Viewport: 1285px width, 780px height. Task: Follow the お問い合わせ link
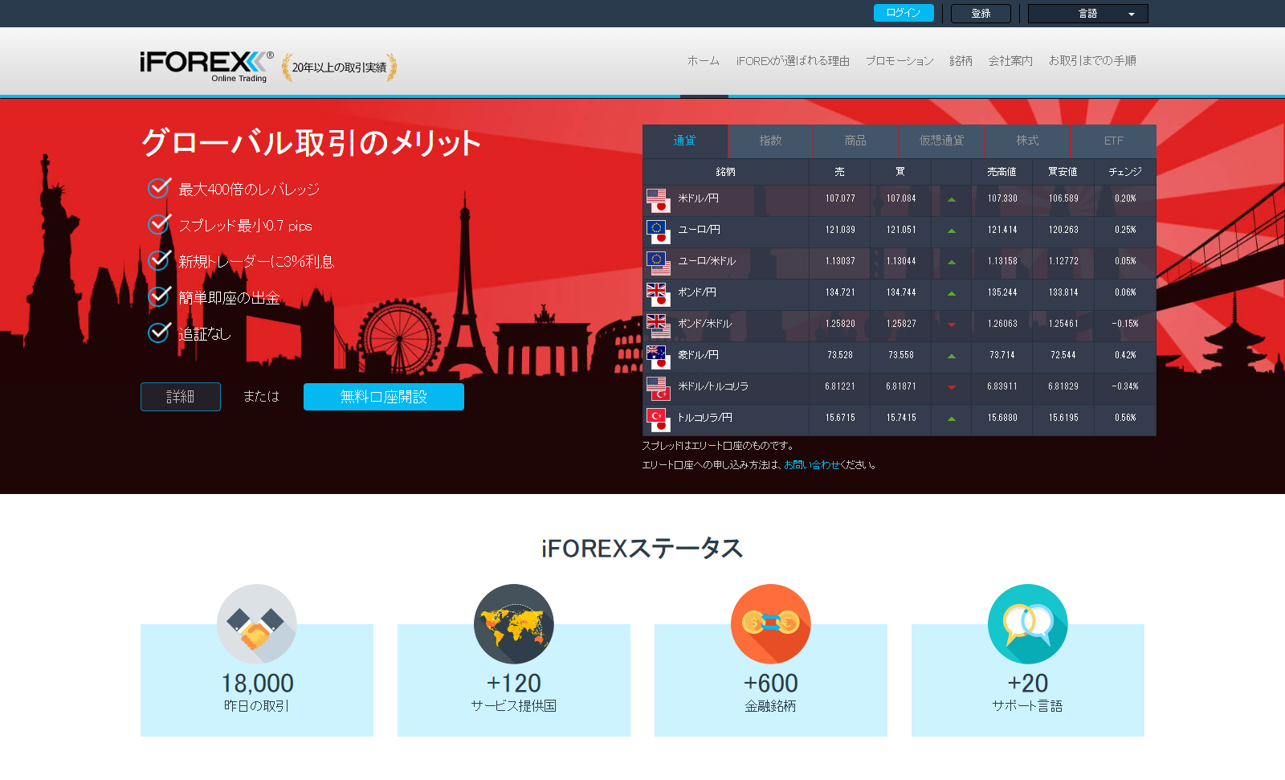[812, 465]
